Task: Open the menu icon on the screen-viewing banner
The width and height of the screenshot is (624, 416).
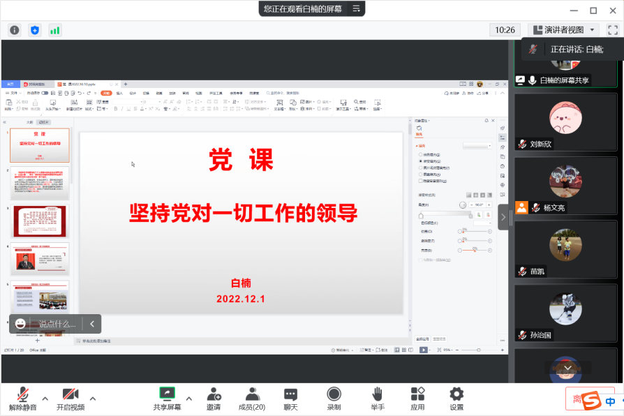Action: point(356,8)
